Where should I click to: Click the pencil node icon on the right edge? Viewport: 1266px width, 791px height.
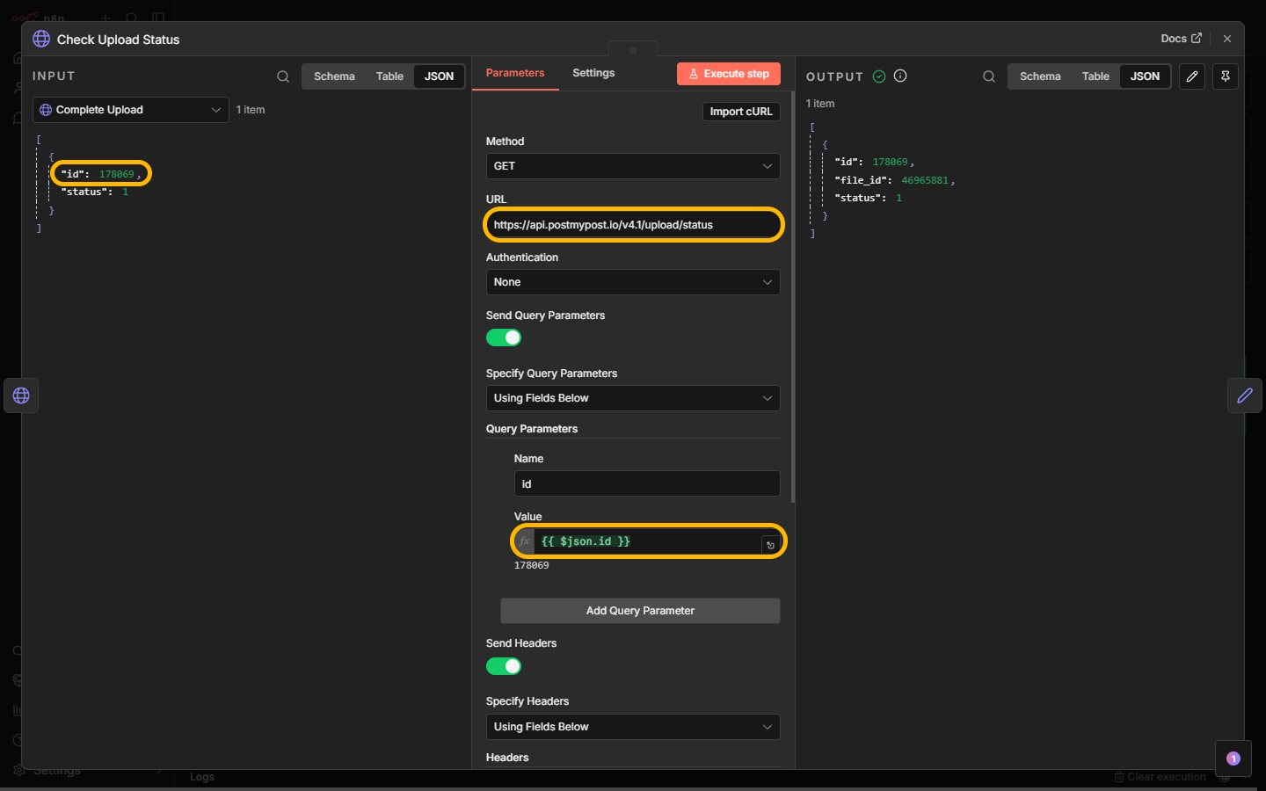tap(1244, 395)
